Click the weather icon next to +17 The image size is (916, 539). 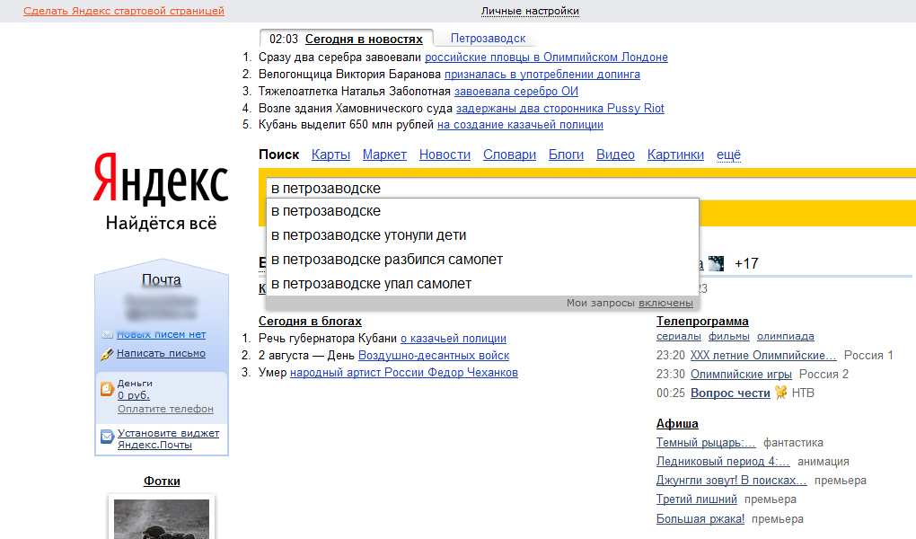click(717, 263)
